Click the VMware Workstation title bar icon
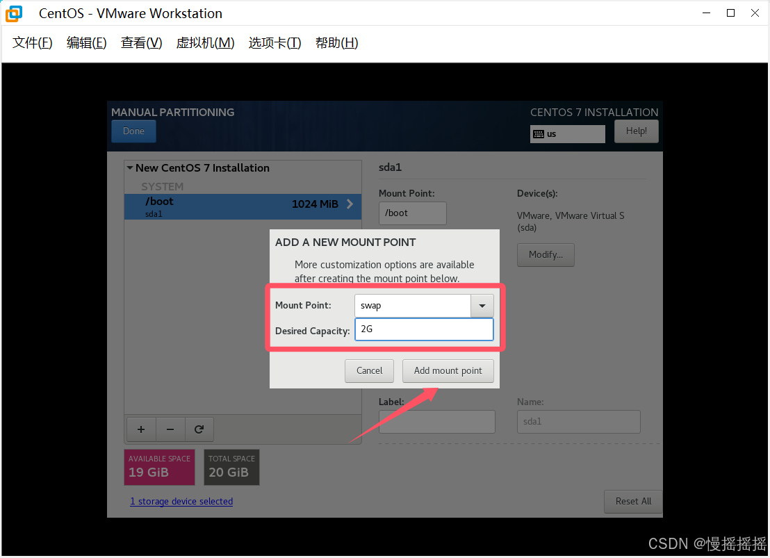This screenshot has height=558, width=770. [13, 13]
